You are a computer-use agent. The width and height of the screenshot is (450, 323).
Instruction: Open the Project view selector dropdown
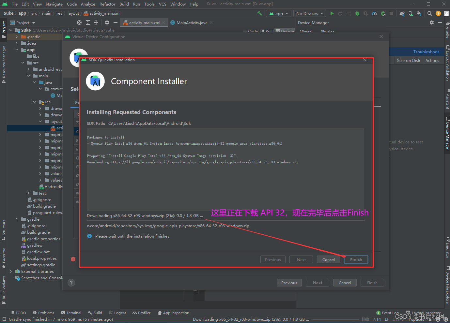[x=23, y=22]
